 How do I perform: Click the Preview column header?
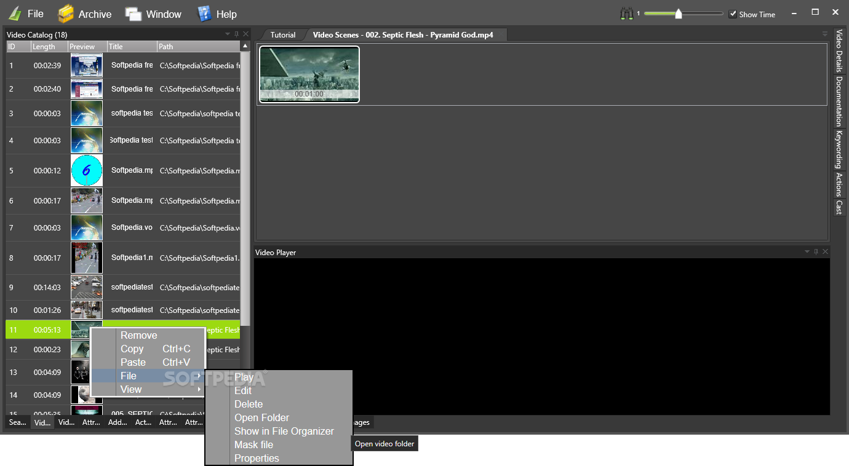(x=87, y=46)
